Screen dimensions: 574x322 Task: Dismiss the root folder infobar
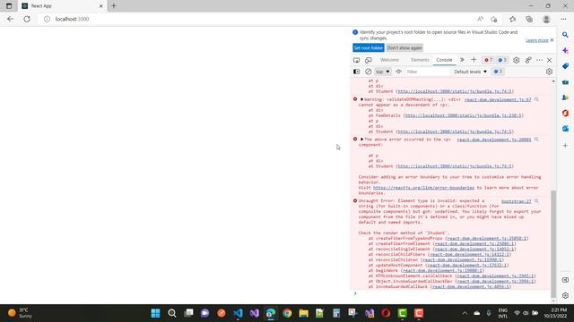tap(552, 39)
